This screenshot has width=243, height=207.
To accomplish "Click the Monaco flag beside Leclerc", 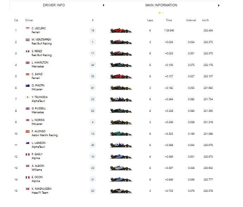I will tap(27, 28).
